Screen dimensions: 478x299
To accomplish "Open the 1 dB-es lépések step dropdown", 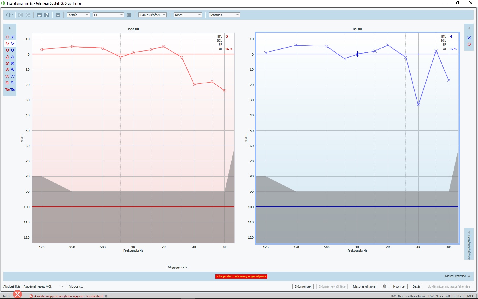I will click(x=153, y=15).
